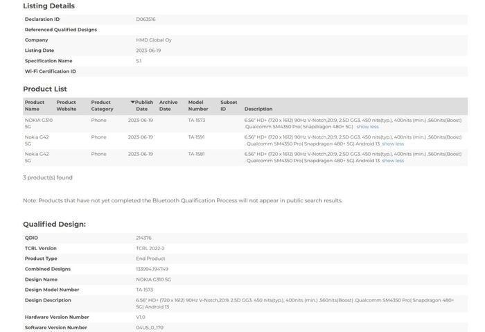The width and height of the screenshot is (485, 332).
Task: Click the Design Description label
Action: pyautogui.click(x=48, y=300)
